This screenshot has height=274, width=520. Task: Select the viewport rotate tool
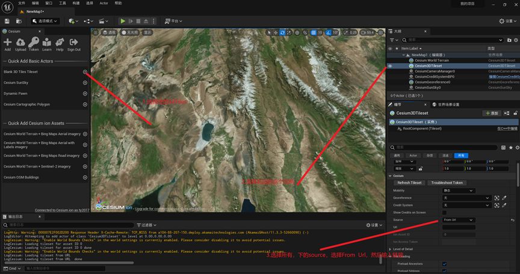pos(282,32)
